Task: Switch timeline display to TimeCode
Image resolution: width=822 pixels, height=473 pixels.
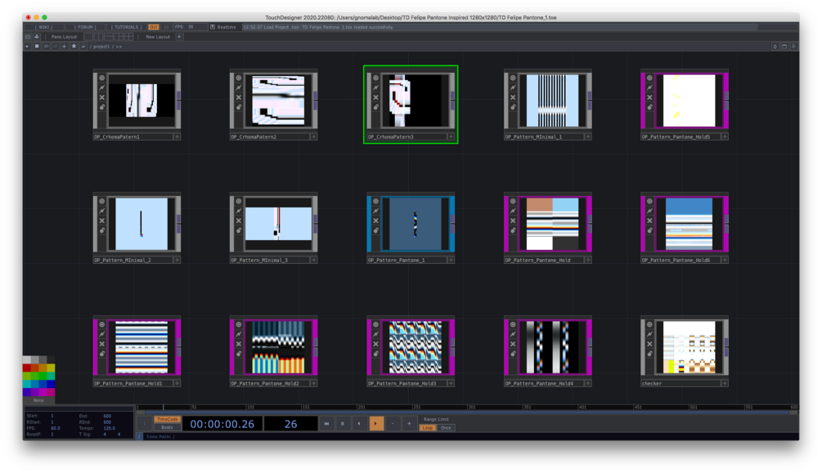Action: [167, 419]
